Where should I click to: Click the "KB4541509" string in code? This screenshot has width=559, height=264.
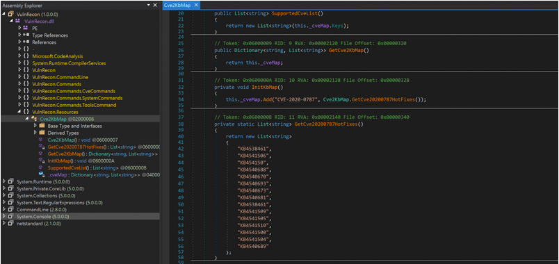pyautogui.click(x=254, y=211)
